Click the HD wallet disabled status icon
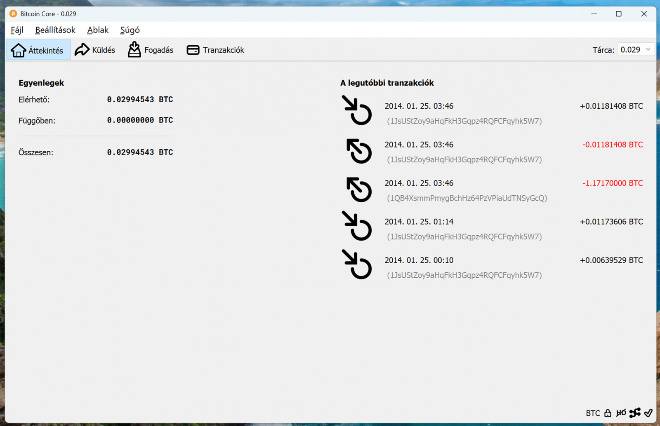The width and height of the screenshot is (660, 426). coord(621,413)
